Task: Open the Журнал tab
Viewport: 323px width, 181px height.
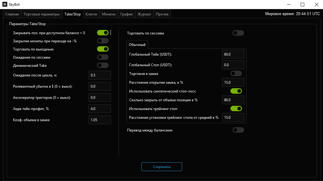Action: pos(144,14)
